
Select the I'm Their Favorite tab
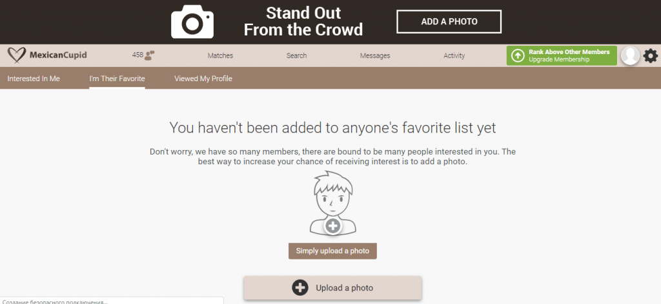(x=117, y=79)
